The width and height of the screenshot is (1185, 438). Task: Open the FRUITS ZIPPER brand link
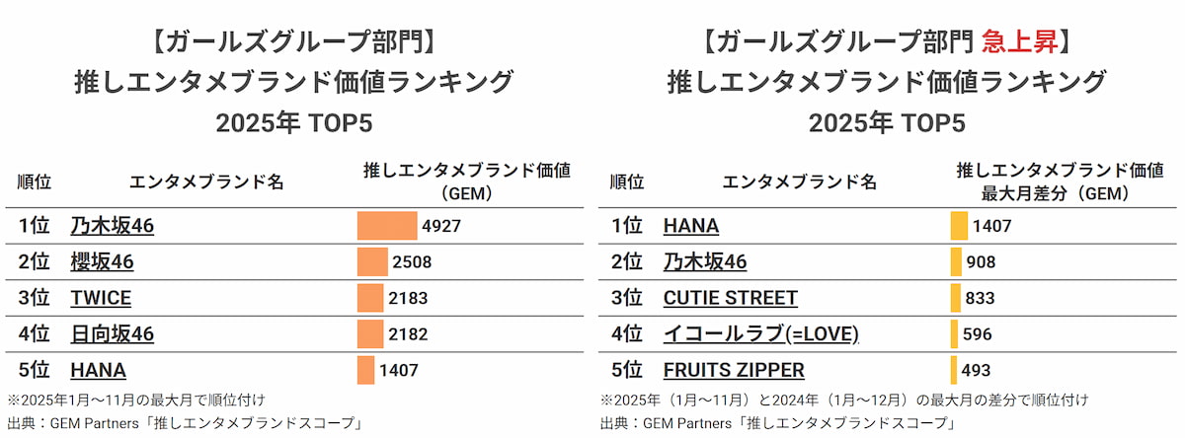[x=733, y=371]
